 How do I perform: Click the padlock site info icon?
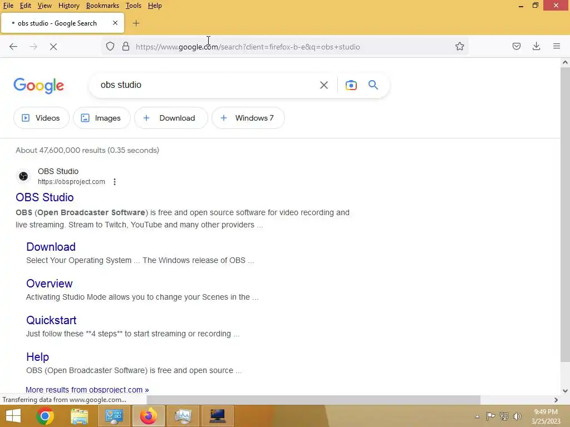pos(126,47)
